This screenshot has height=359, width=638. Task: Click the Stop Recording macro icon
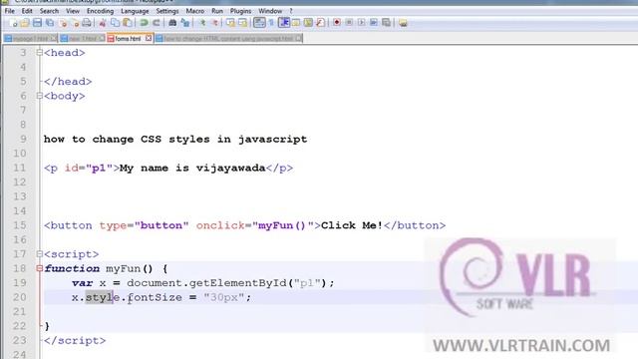tap(349, 23)
